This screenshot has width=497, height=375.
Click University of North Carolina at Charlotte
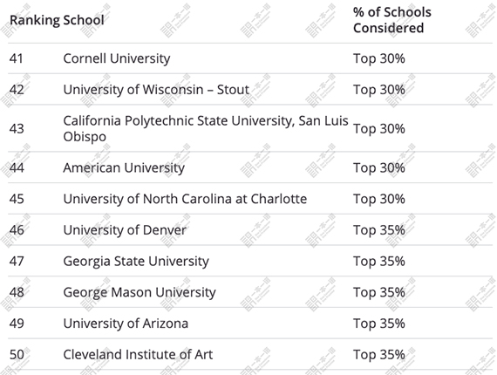coord(185,199)
